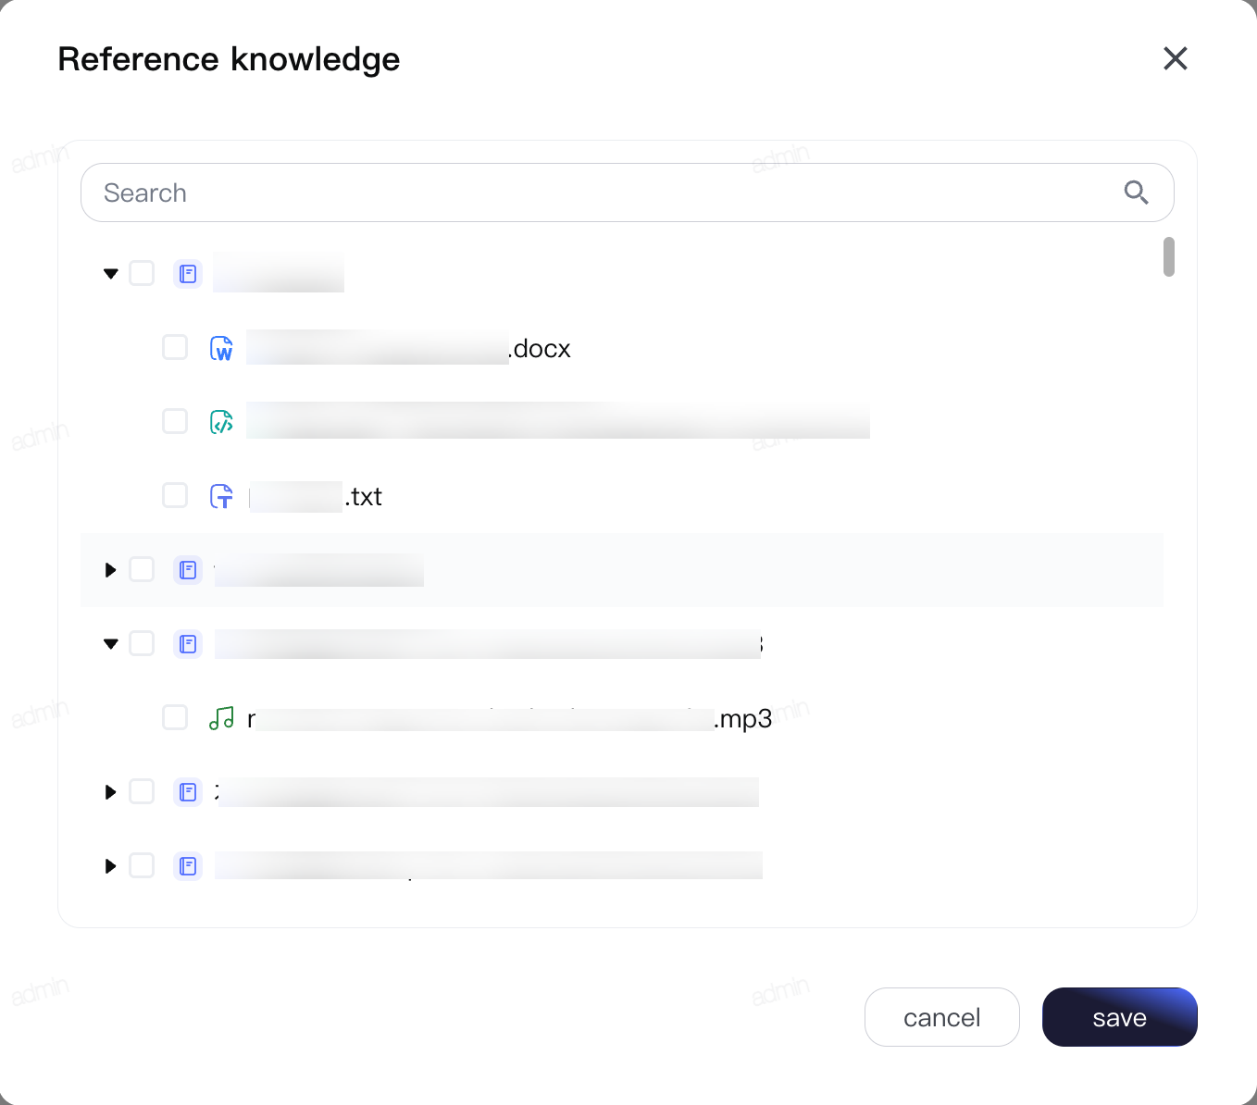
Task: Click the cancel button
Action: click(x=942, y=1017)
